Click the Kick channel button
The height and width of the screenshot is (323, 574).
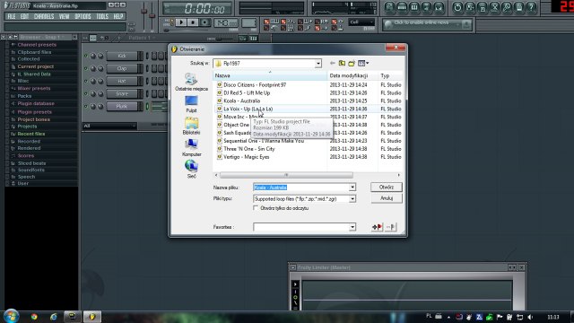(x=122, y=56)
